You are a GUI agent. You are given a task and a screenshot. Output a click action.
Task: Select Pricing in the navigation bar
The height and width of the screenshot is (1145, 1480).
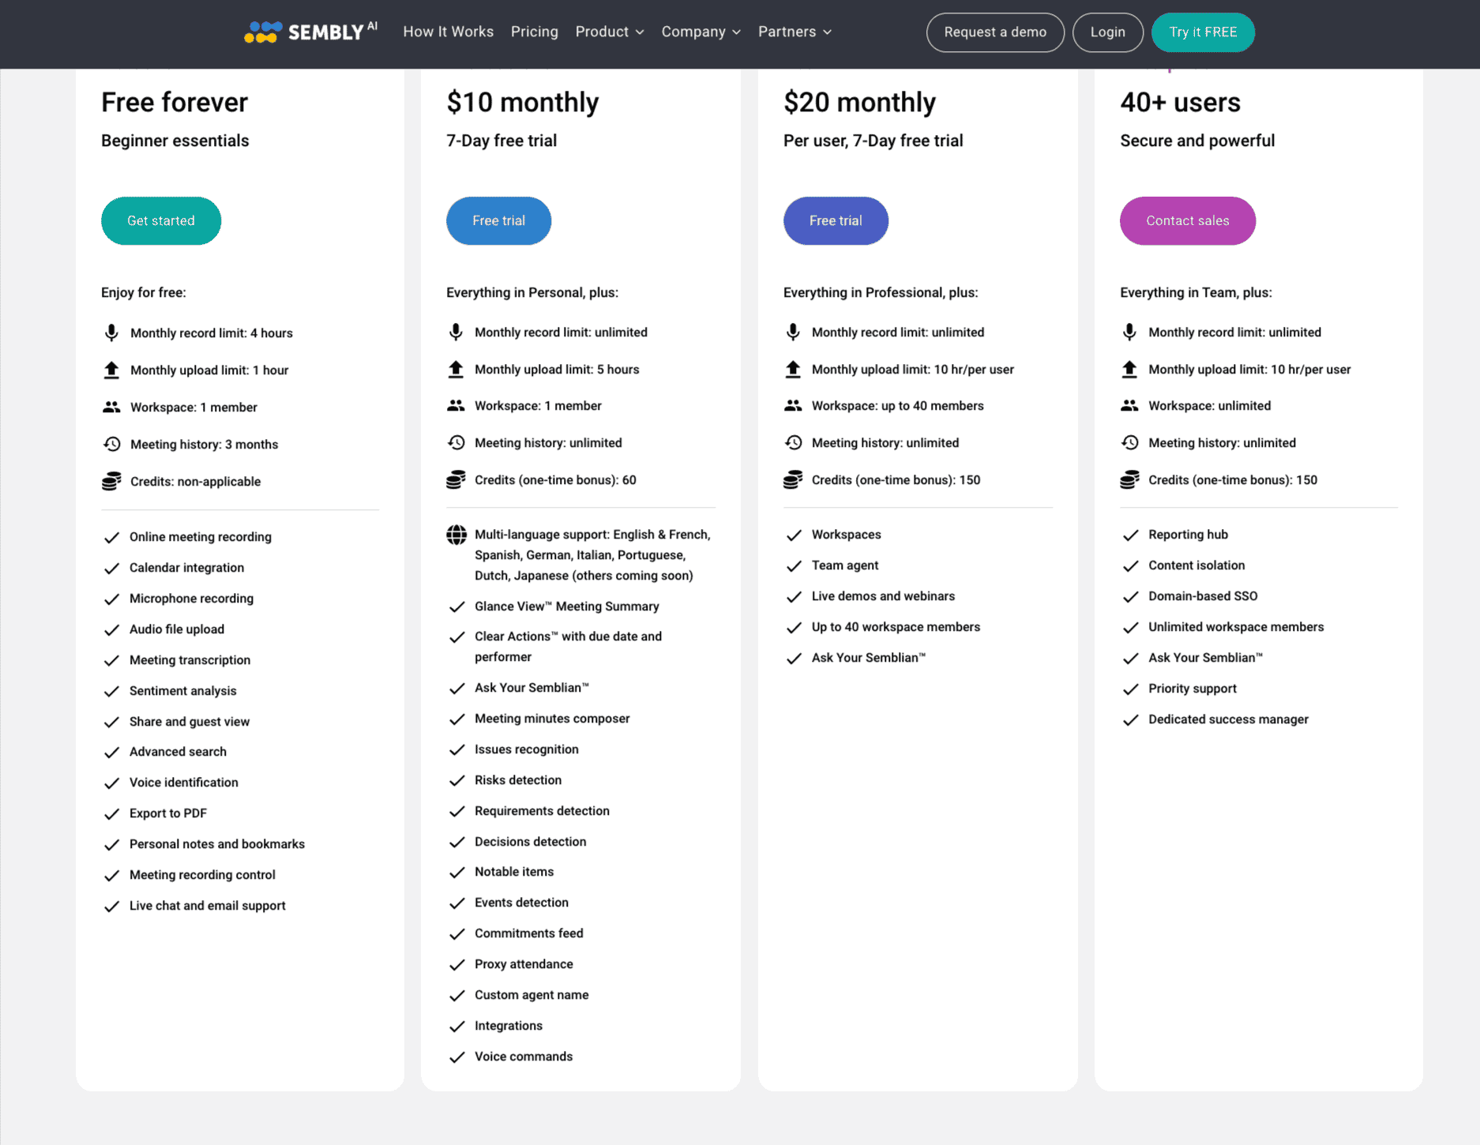(534, 32)
